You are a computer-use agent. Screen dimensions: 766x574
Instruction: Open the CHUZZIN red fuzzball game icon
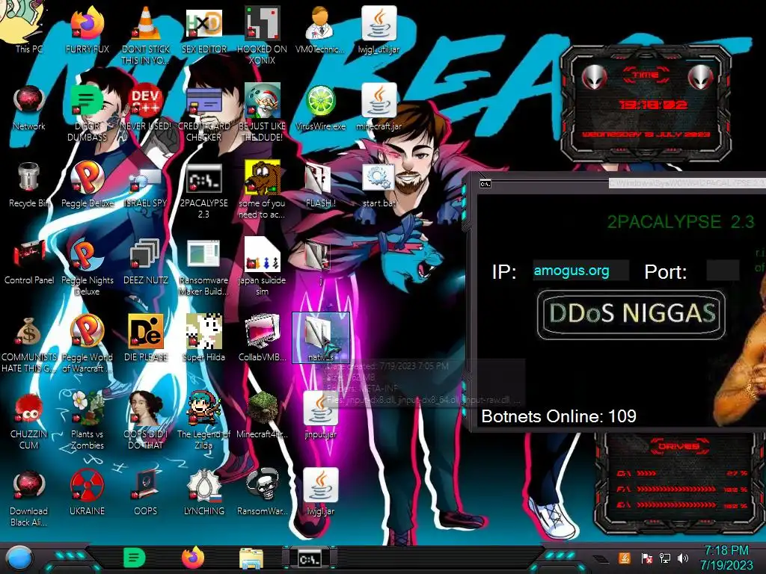[x=29, y=420]
